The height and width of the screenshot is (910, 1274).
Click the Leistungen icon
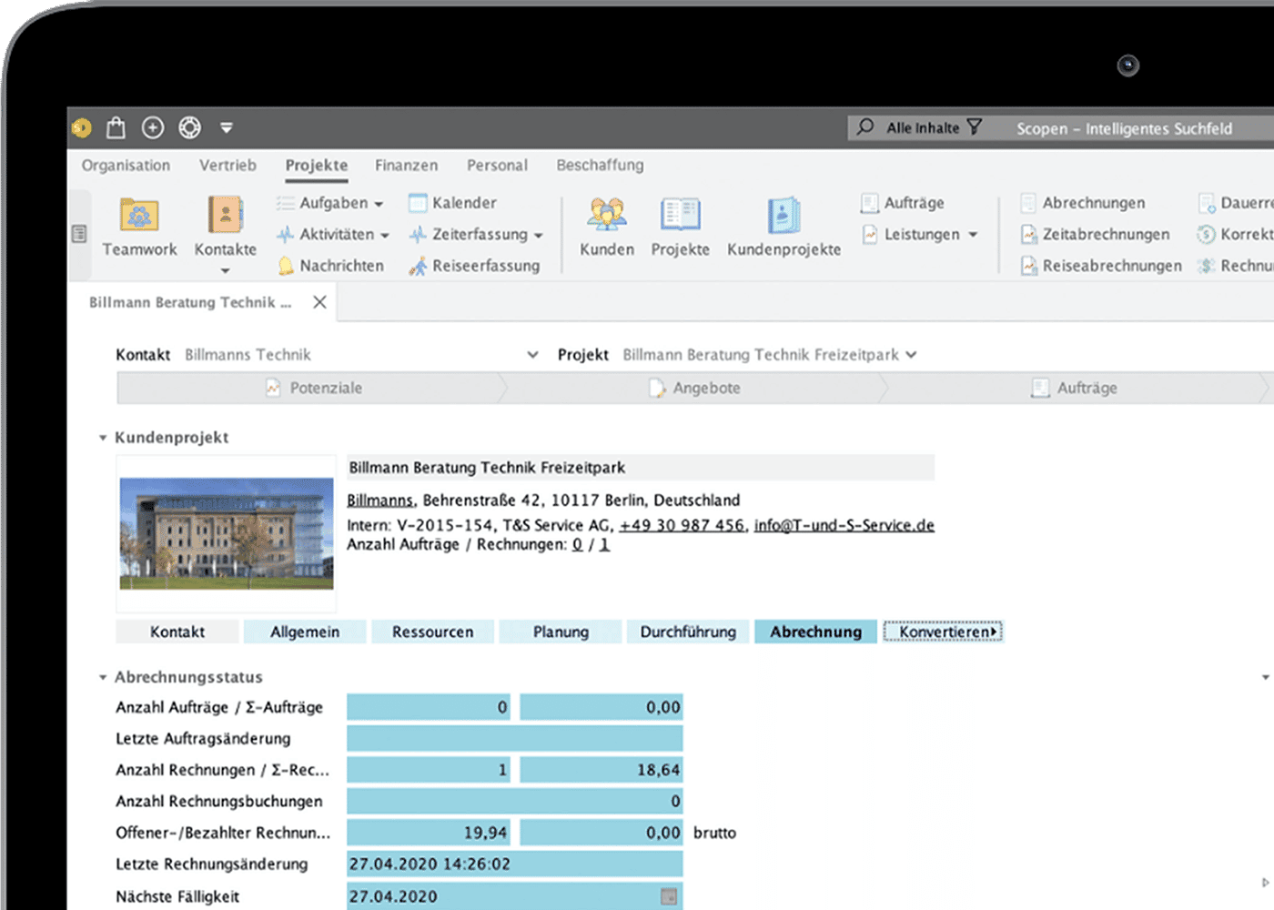click(870, 235)
